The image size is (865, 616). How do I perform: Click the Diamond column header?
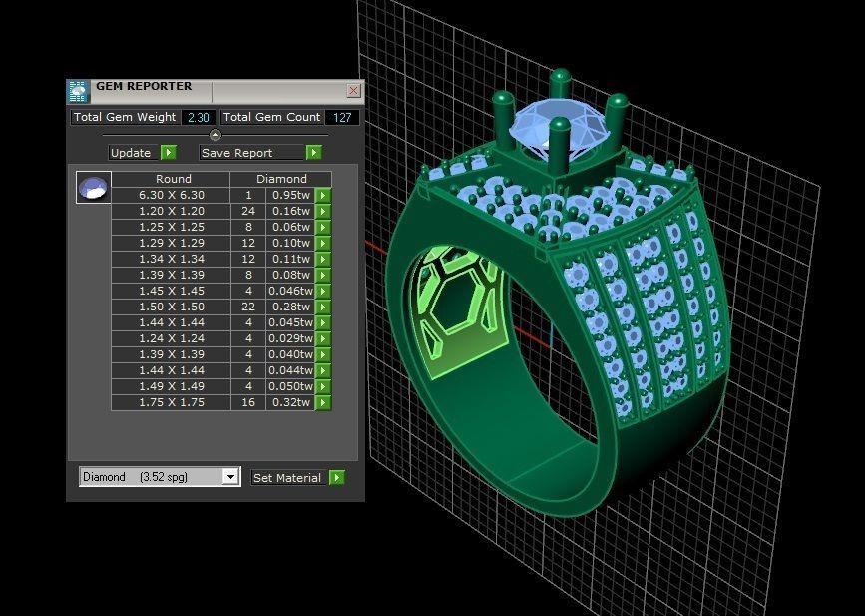point(281,179)
